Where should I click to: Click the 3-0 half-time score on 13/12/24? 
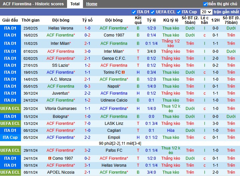[x=215, y=123]
